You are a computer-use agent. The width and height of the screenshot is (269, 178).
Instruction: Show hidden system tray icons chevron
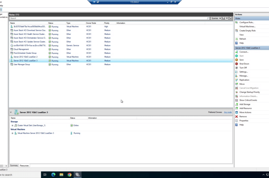[263, 175]
